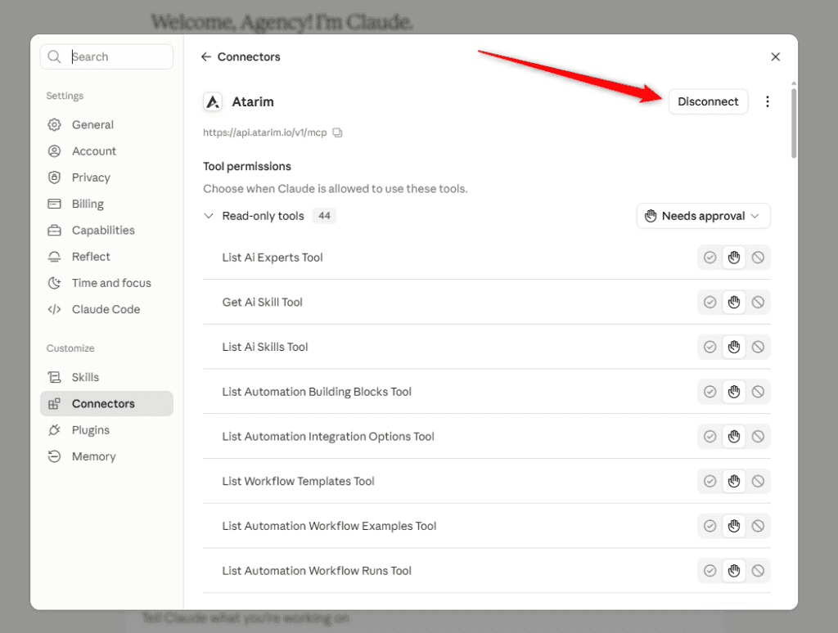Select Connectors in the sidebar

pos(106,404)
